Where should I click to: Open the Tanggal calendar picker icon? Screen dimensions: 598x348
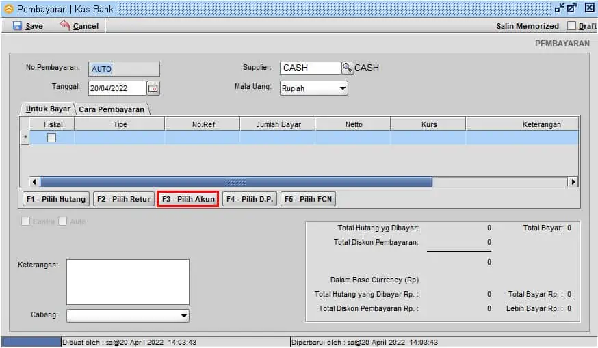(153, 88)
